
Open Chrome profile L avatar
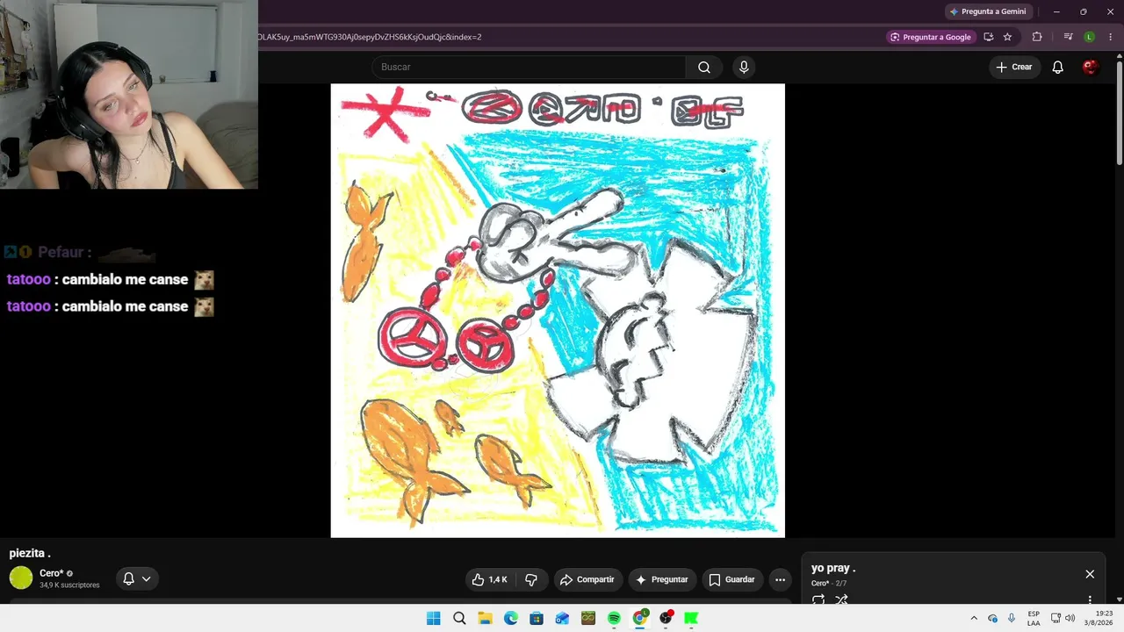tap(1090, 37)
